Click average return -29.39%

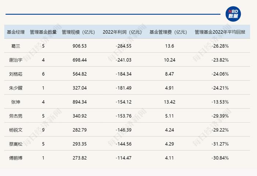220,116
